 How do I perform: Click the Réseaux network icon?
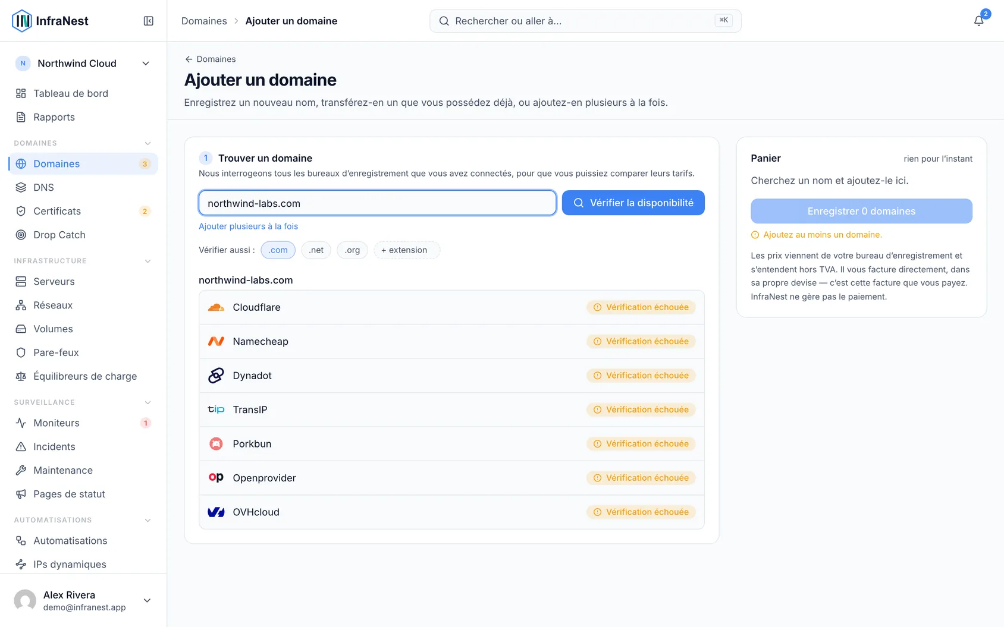[x=21, y=305]
